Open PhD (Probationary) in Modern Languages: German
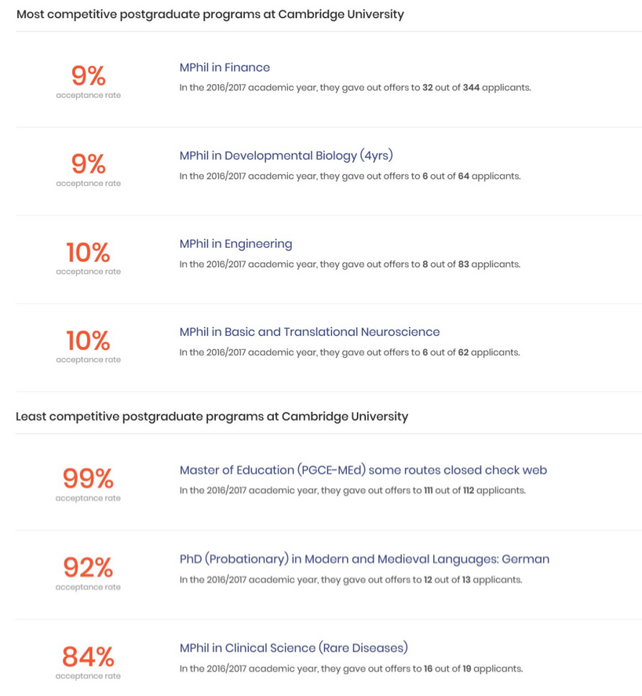Screen dimensions: 642x696 coord(364,559)
